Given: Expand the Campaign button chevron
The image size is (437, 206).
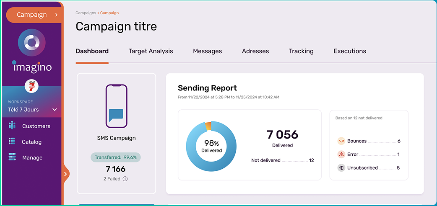Looking at the screenshot, I should coord(56,15).
